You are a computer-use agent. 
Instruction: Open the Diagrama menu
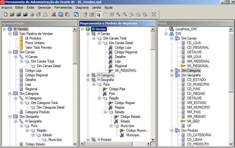82,8
